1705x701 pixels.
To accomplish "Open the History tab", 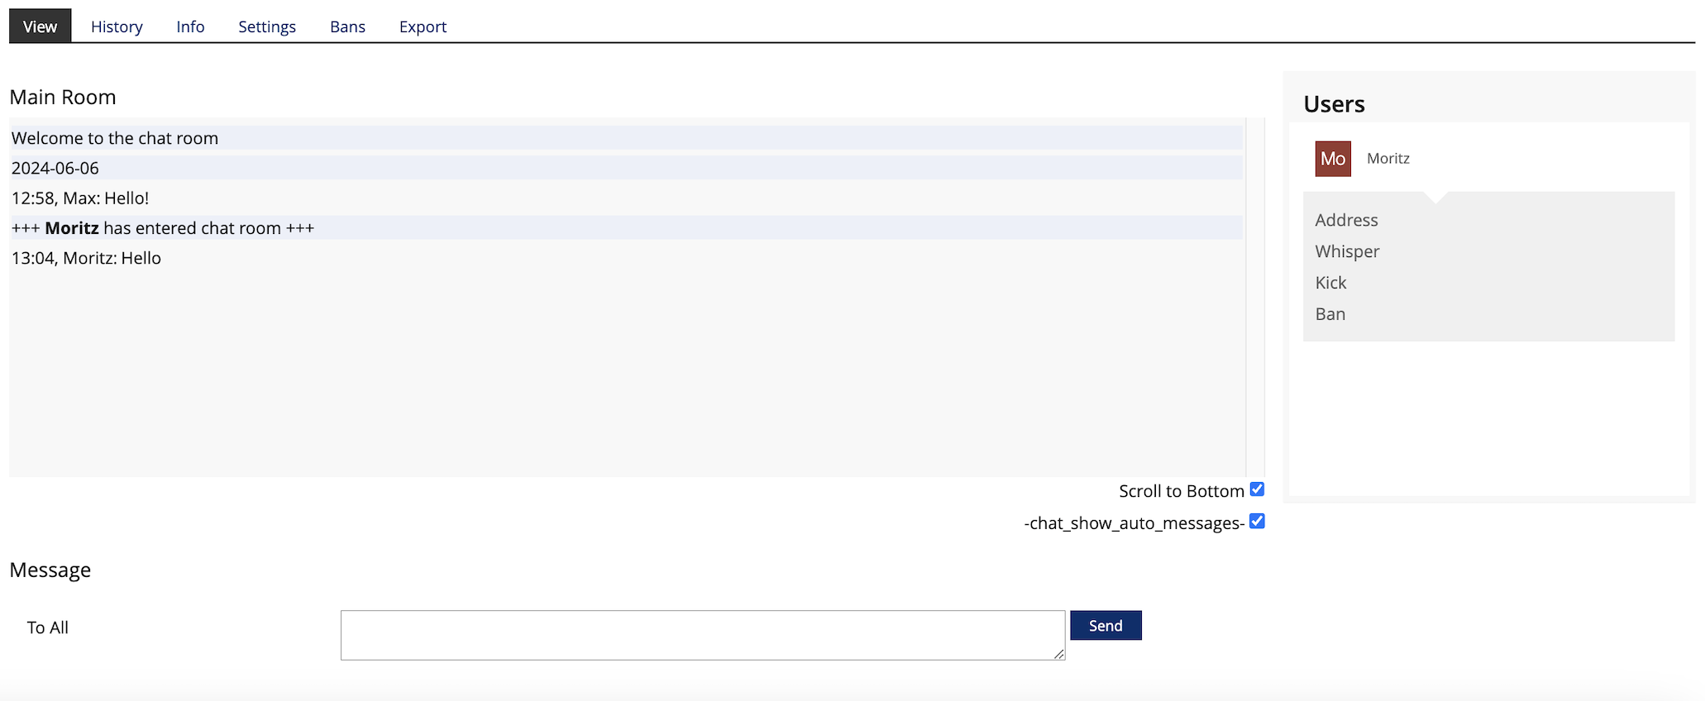I will point(117,26).
